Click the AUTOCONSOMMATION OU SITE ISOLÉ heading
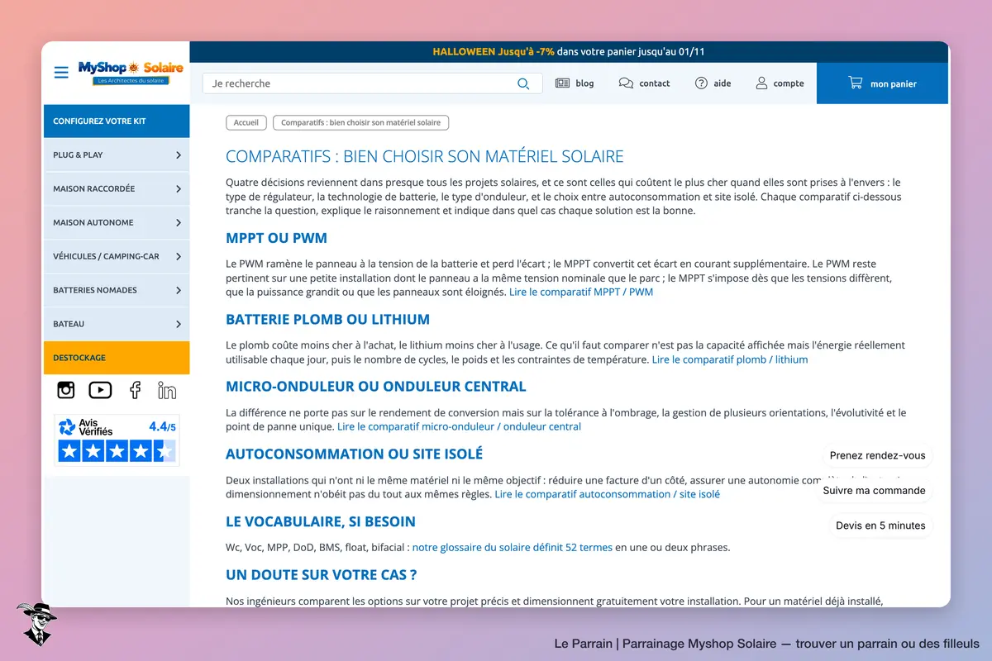 355,454
